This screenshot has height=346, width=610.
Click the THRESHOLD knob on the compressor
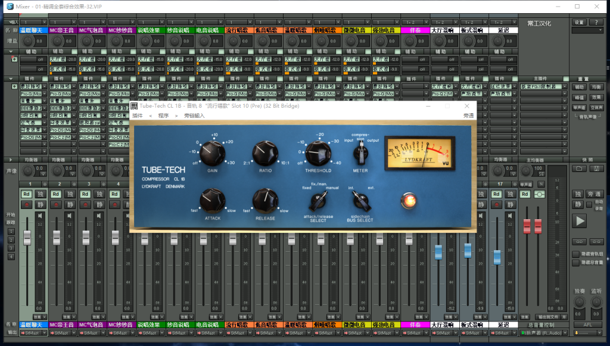318,153
